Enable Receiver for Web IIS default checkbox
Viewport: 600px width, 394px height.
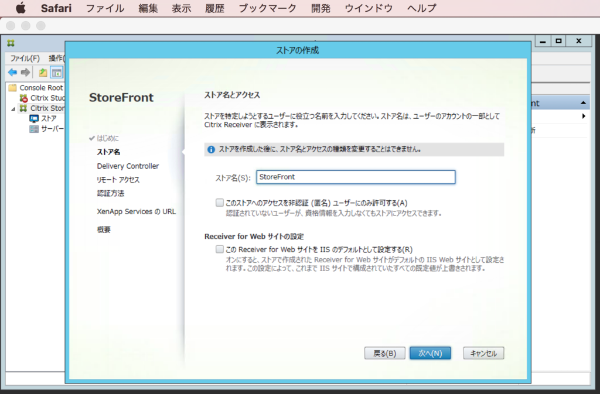click(220, 249)
